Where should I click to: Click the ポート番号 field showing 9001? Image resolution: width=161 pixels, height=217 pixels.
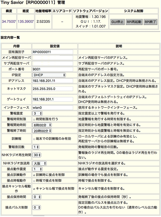[x=52, y=69]
